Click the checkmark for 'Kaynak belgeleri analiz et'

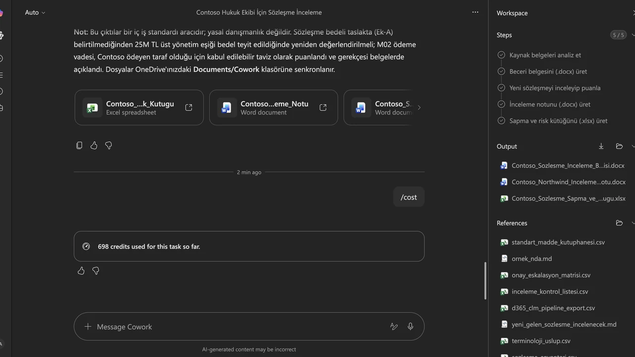tap(501, 55)
